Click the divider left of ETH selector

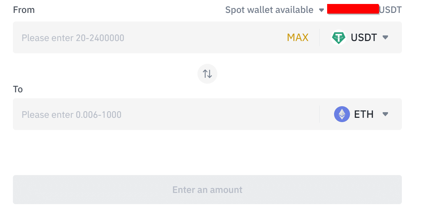click(x=320, y=114)
